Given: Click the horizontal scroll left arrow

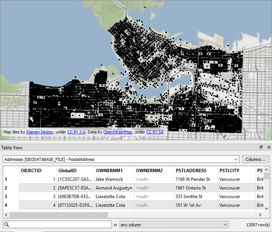Looking at the screenshot, I should pos(6,215).
